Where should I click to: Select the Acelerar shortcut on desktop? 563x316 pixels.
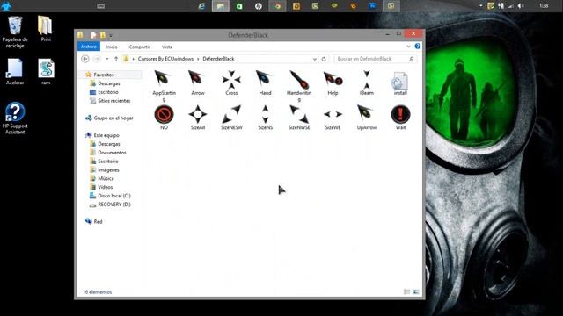tap(15, 72)
